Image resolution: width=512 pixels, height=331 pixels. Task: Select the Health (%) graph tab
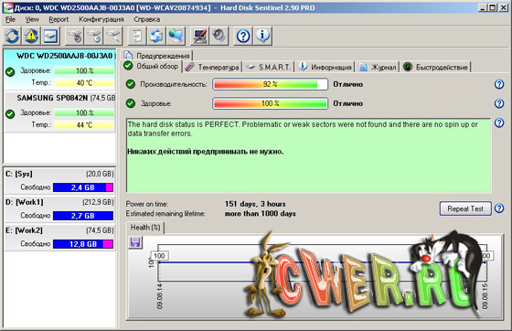pyautogui.click(x=145, y=228)
